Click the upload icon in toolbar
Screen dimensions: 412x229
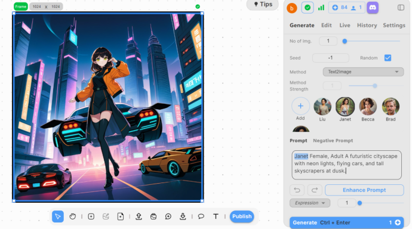coord(139,216)
